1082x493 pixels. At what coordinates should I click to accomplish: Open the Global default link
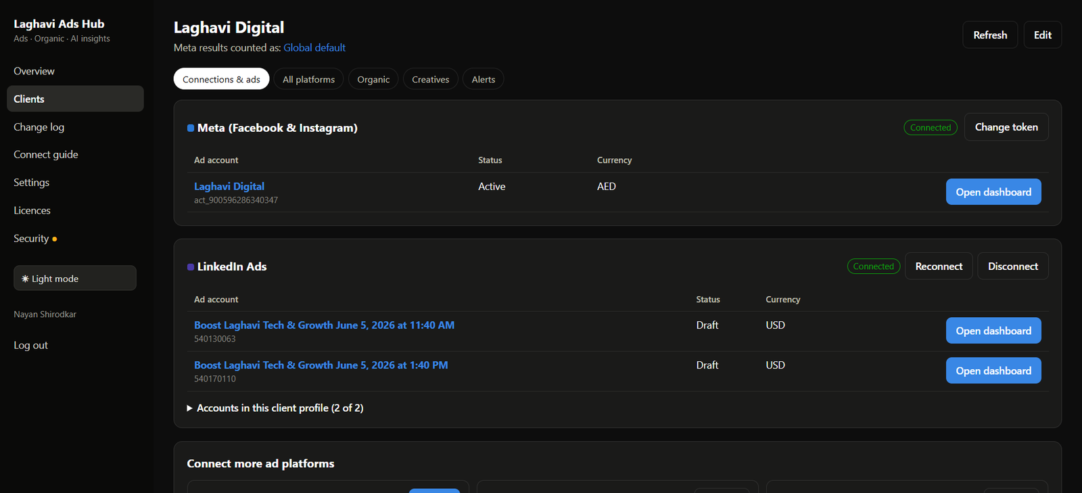coord(314,48)
